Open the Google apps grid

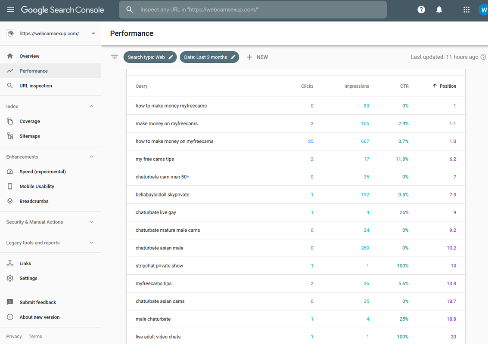click(466, 9)
